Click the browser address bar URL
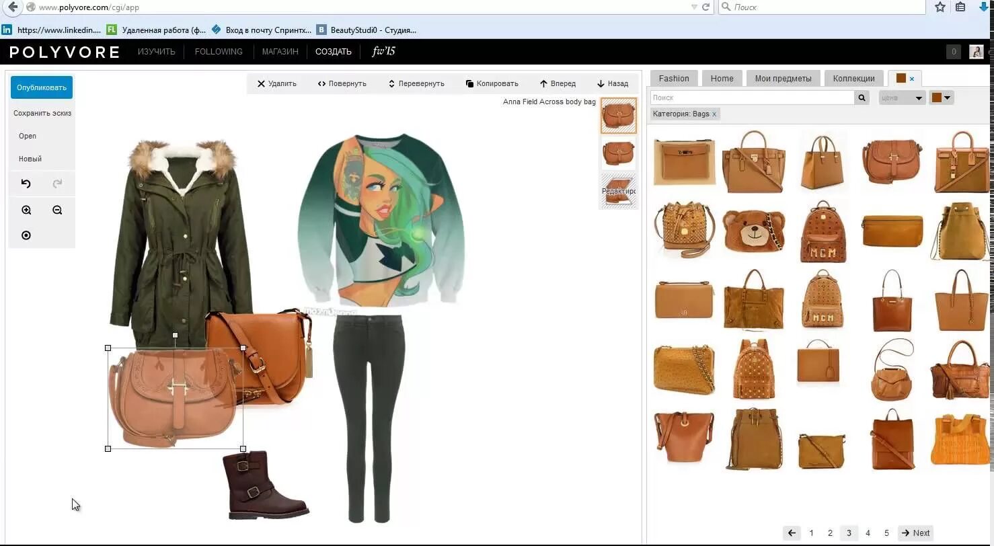994x546 pixels. tap(89, 7)
